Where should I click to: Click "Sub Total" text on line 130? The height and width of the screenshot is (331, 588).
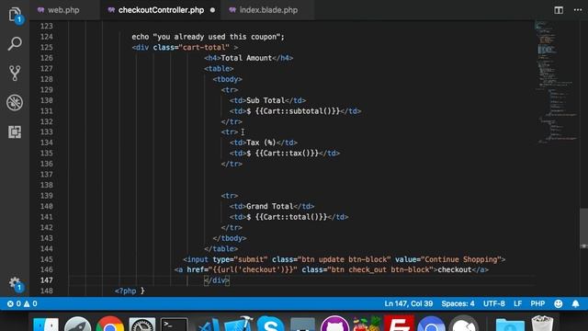(x=266, y=100)
